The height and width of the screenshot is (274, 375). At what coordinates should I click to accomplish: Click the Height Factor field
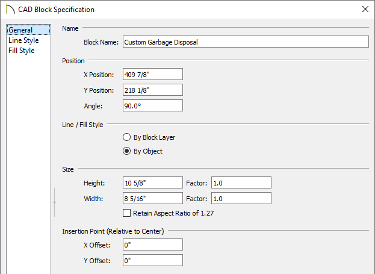point(241,183)
